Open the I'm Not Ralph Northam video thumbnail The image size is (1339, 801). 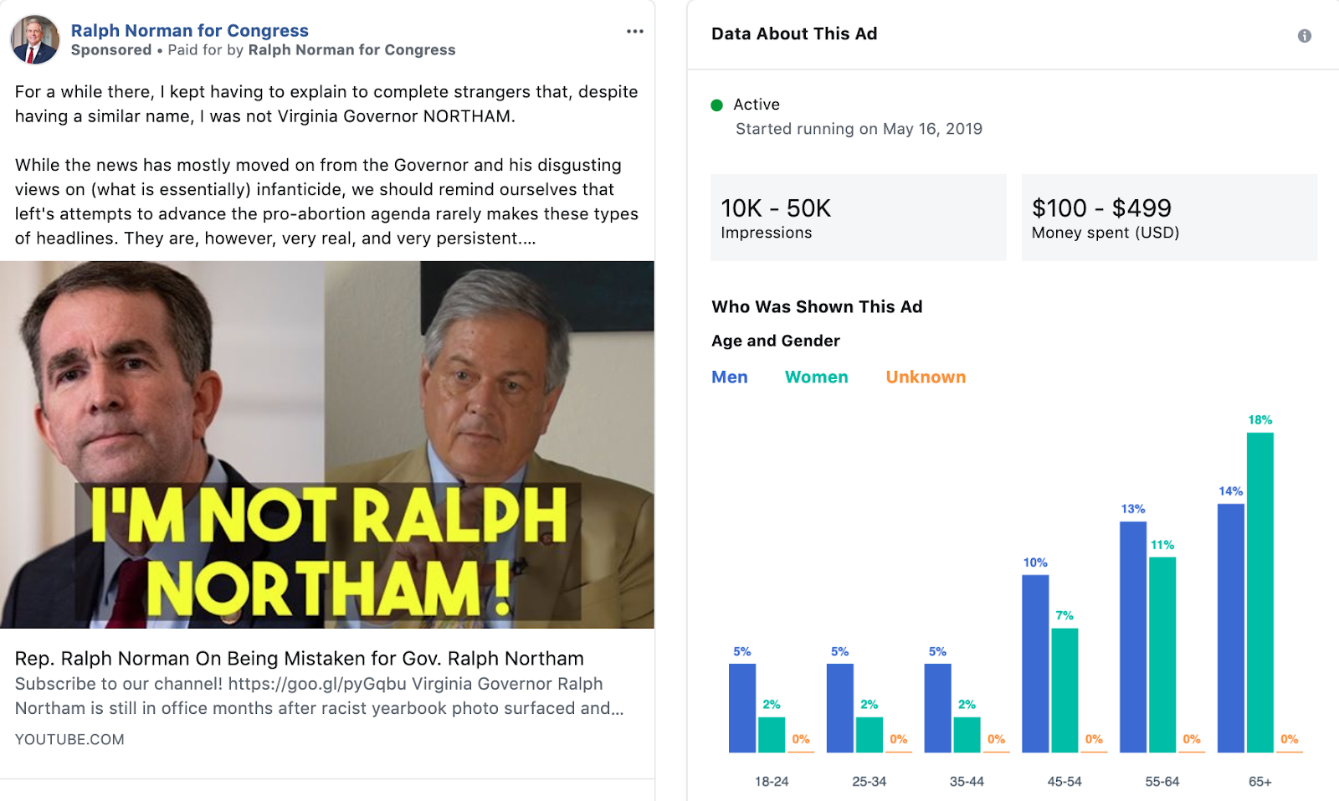(x=327, y=444)
